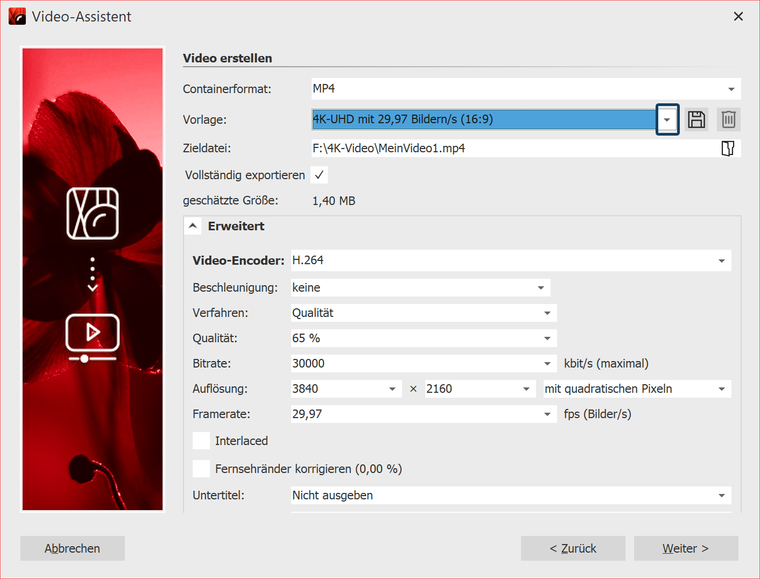
Task: Click the Zurück button
Action: click(573, 548)
